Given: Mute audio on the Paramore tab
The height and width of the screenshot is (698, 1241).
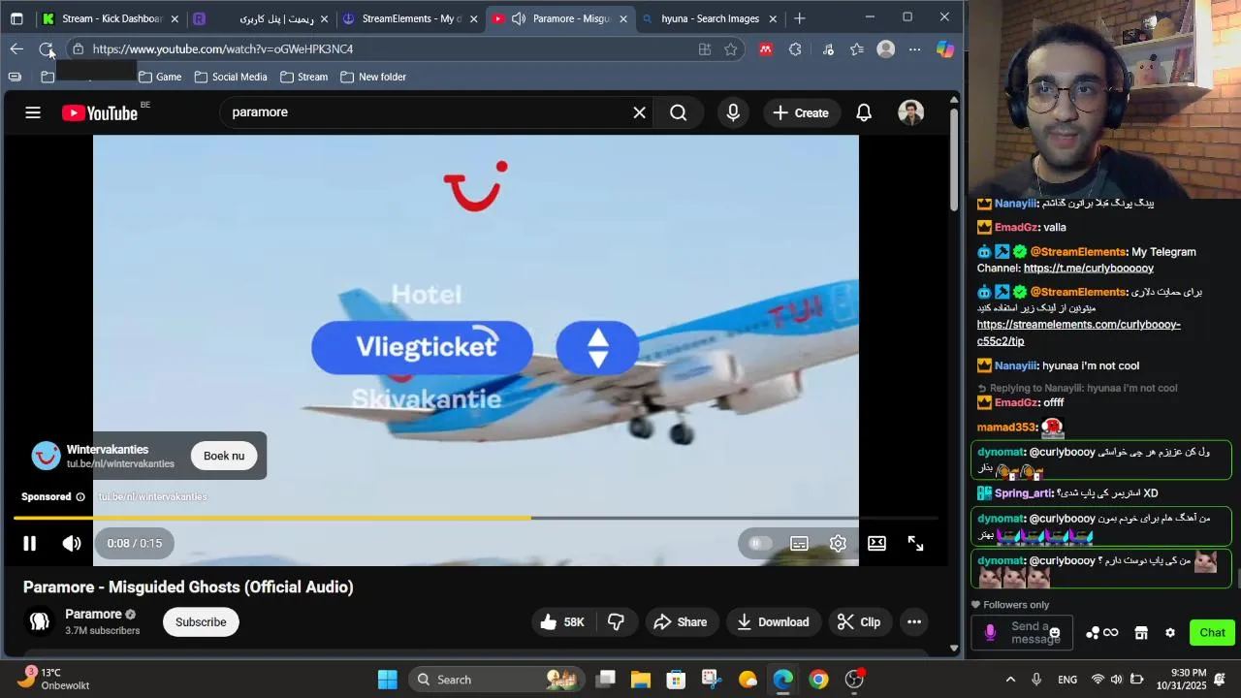Looking at the screenshot, I should pyautogui.click(x=518, y=18).
